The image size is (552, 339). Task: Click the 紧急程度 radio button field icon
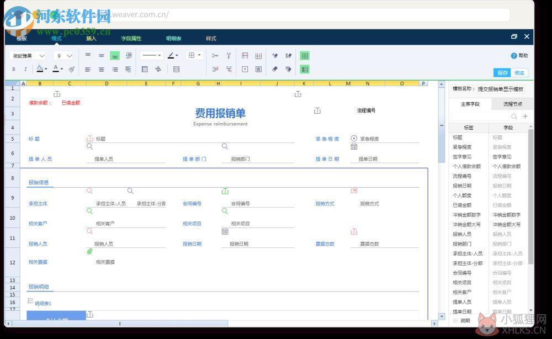click(354, 139)
